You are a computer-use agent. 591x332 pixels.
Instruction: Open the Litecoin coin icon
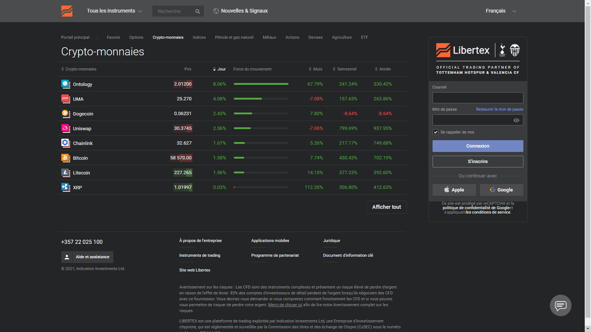66,173
